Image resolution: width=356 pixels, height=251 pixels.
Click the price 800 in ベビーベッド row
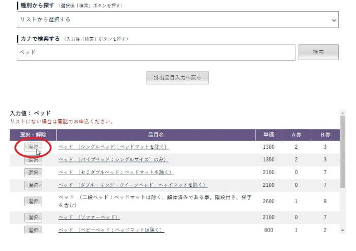269,230
